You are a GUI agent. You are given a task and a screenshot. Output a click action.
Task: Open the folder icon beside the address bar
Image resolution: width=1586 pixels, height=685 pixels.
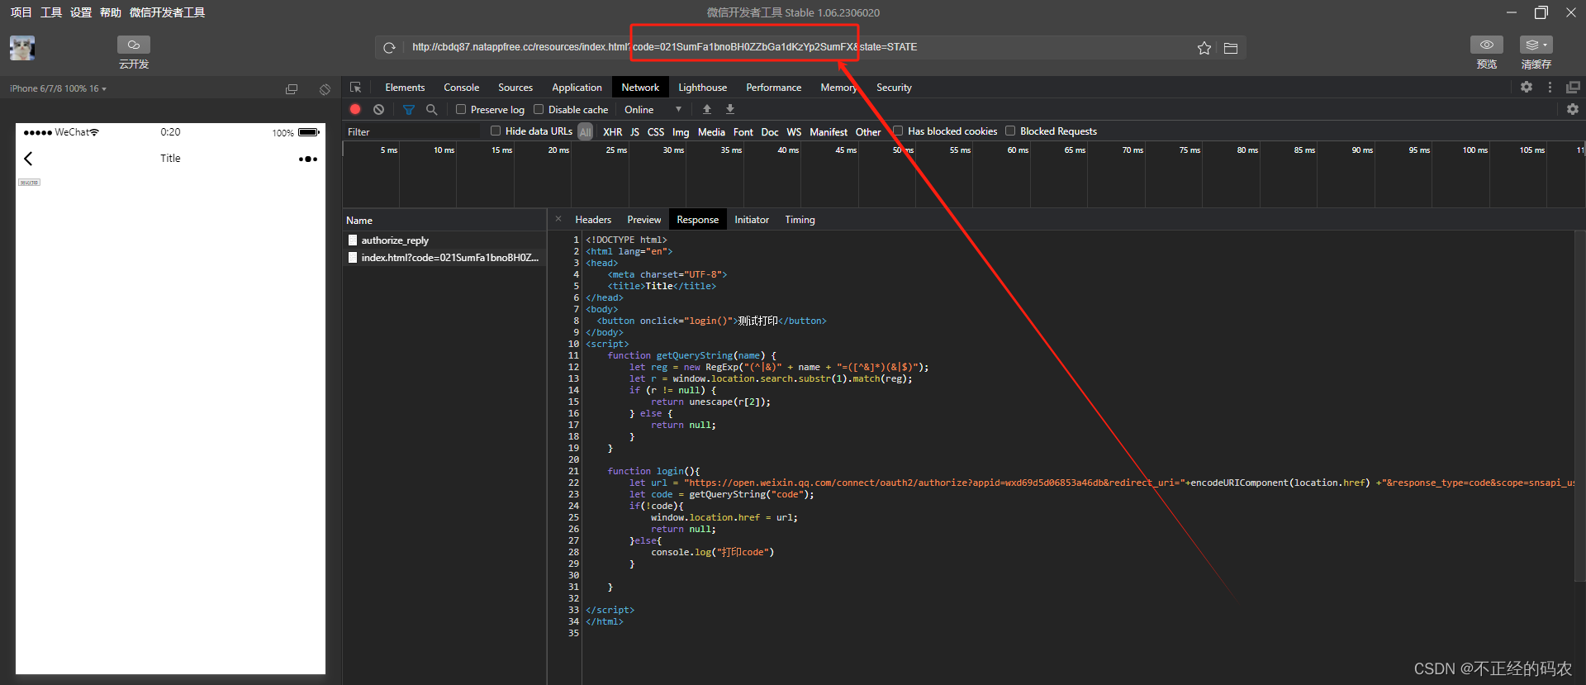pos(1231,48)
